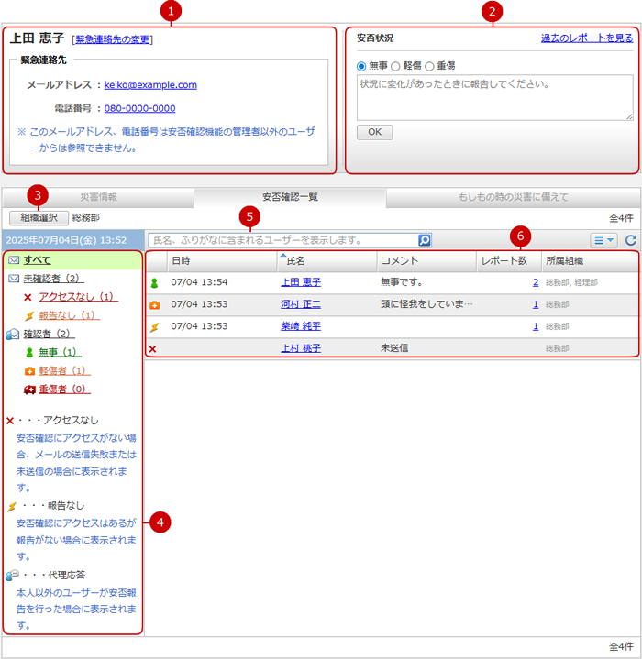Viewport: 642px width, 659px height.
Task: Click the red X legend icon for アクセスなし
Action: 10,421
